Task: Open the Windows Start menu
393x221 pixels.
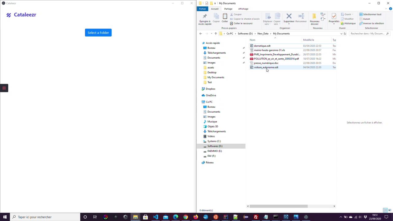Action: coord(5,217)
